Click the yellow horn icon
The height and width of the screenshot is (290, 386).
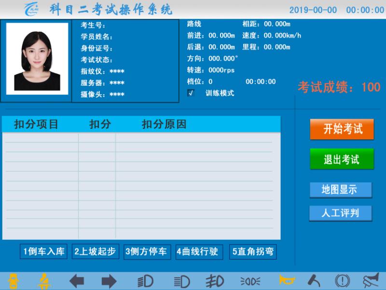point(286,280)
